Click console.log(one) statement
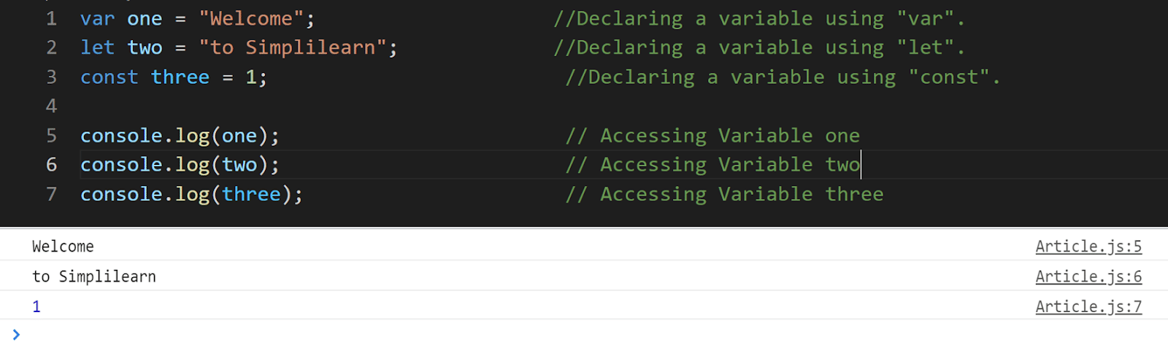Screen dimensions: 1168x353 click(180, 136)
